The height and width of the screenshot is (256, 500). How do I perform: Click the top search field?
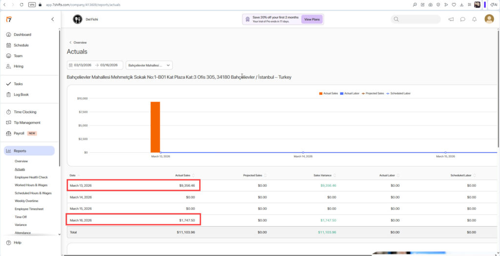416,19
